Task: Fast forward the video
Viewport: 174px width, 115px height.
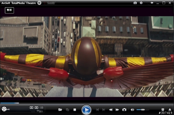Action: pyautogui.click(x=117, y=110)
